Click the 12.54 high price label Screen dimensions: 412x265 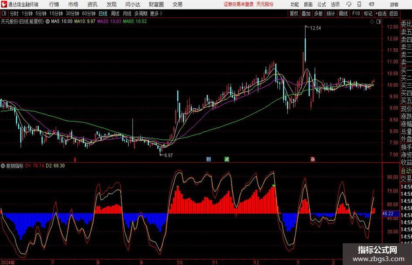(315, 28)
